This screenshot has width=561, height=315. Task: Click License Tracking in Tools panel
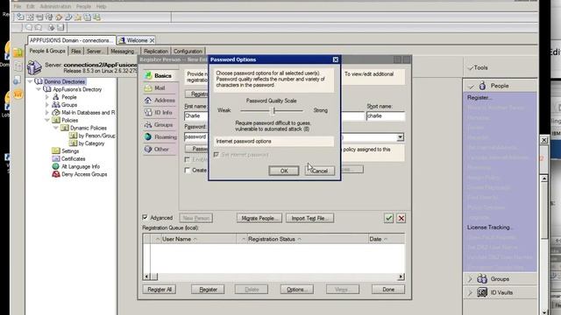(490, 227)
